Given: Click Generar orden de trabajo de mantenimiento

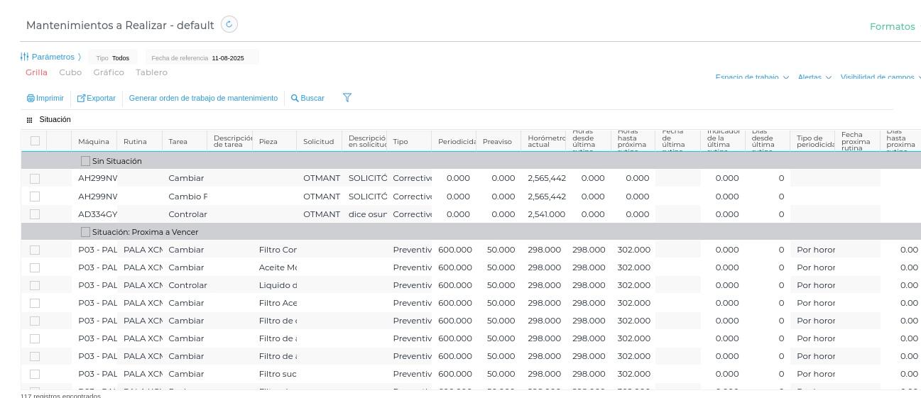Looking at the screenshot, I should (x=203, y=99).
